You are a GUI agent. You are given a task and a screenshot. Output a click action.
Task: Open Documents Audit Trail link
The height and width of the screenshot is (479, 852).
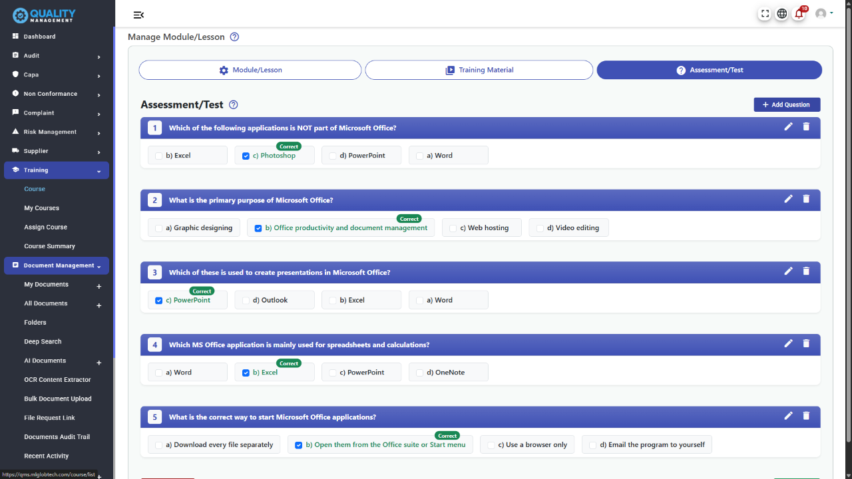[x=57, y=437]
